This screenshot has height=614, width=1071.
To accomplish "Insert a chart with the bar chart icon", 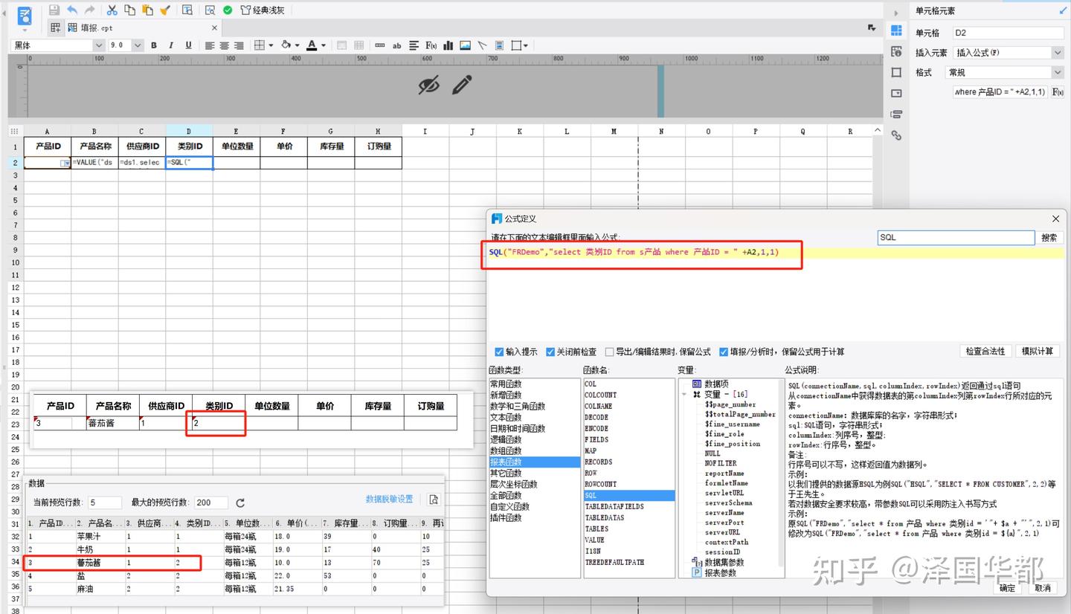I will 448,45.
